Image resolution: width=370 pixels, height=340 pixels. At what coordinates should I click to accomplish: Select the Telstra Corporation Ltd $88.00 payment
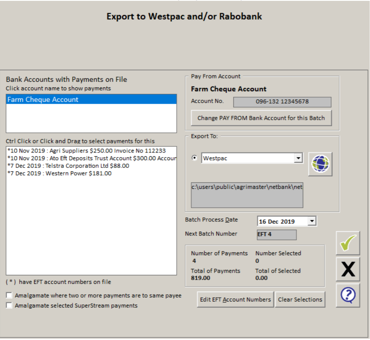[x=91, y=166]
